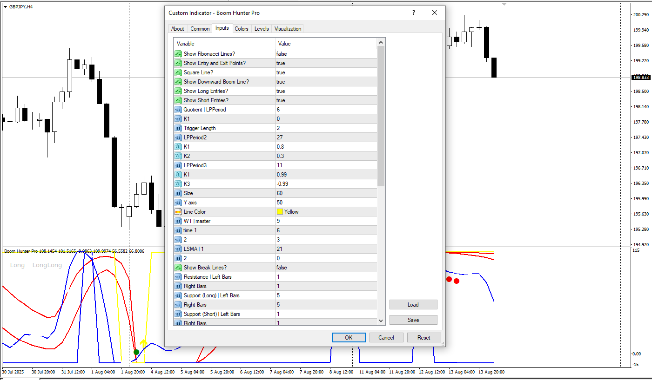Open dialog help with the question mark
Image resolution: width=652 pixels, height=380 pixels.
click(x=413, y=13)
